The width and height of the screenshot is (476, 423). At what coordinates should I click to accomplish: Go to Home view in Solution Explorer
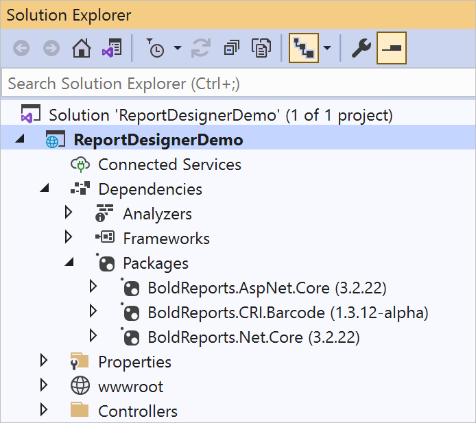tap(82, 48)
